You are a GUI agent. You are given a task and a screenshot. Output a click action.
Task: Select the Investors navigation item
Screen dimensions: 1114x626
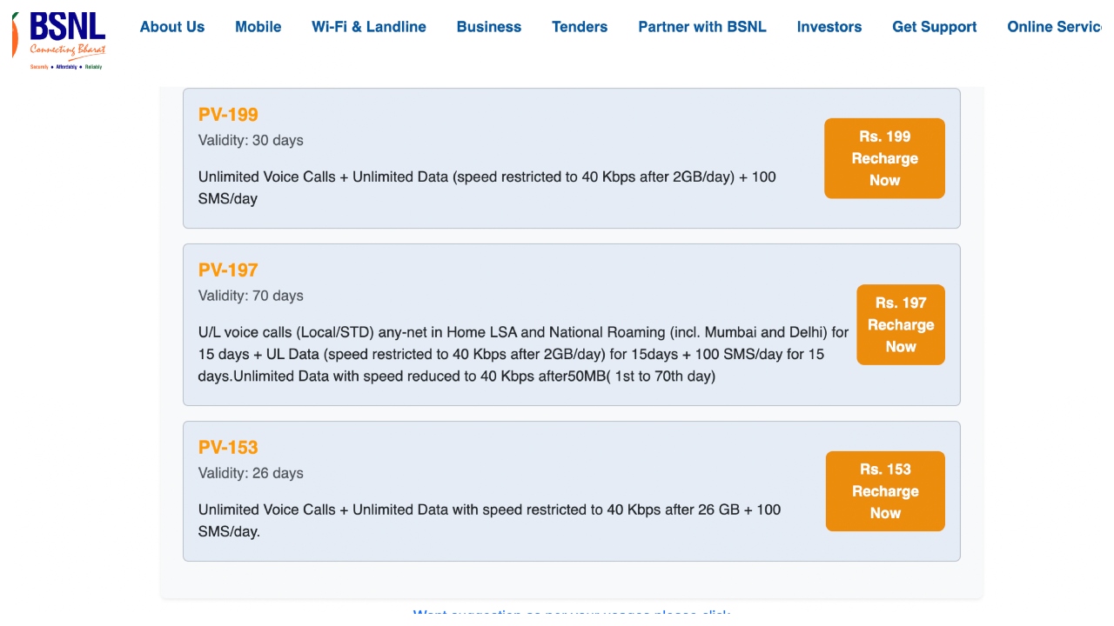coord(829,27)
